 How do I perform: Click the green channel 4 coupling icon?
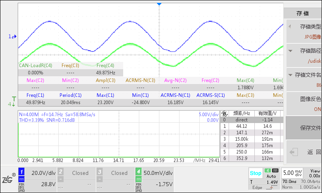click(138, 179)
